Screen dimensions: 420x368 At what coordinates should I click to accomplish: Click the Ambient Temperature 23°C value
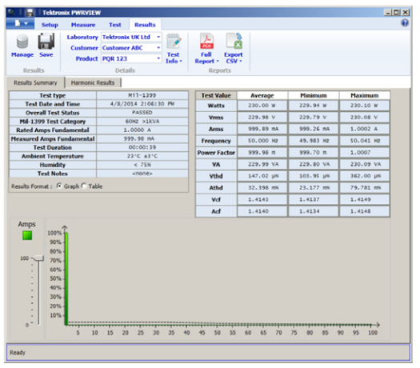pos(142,156)
